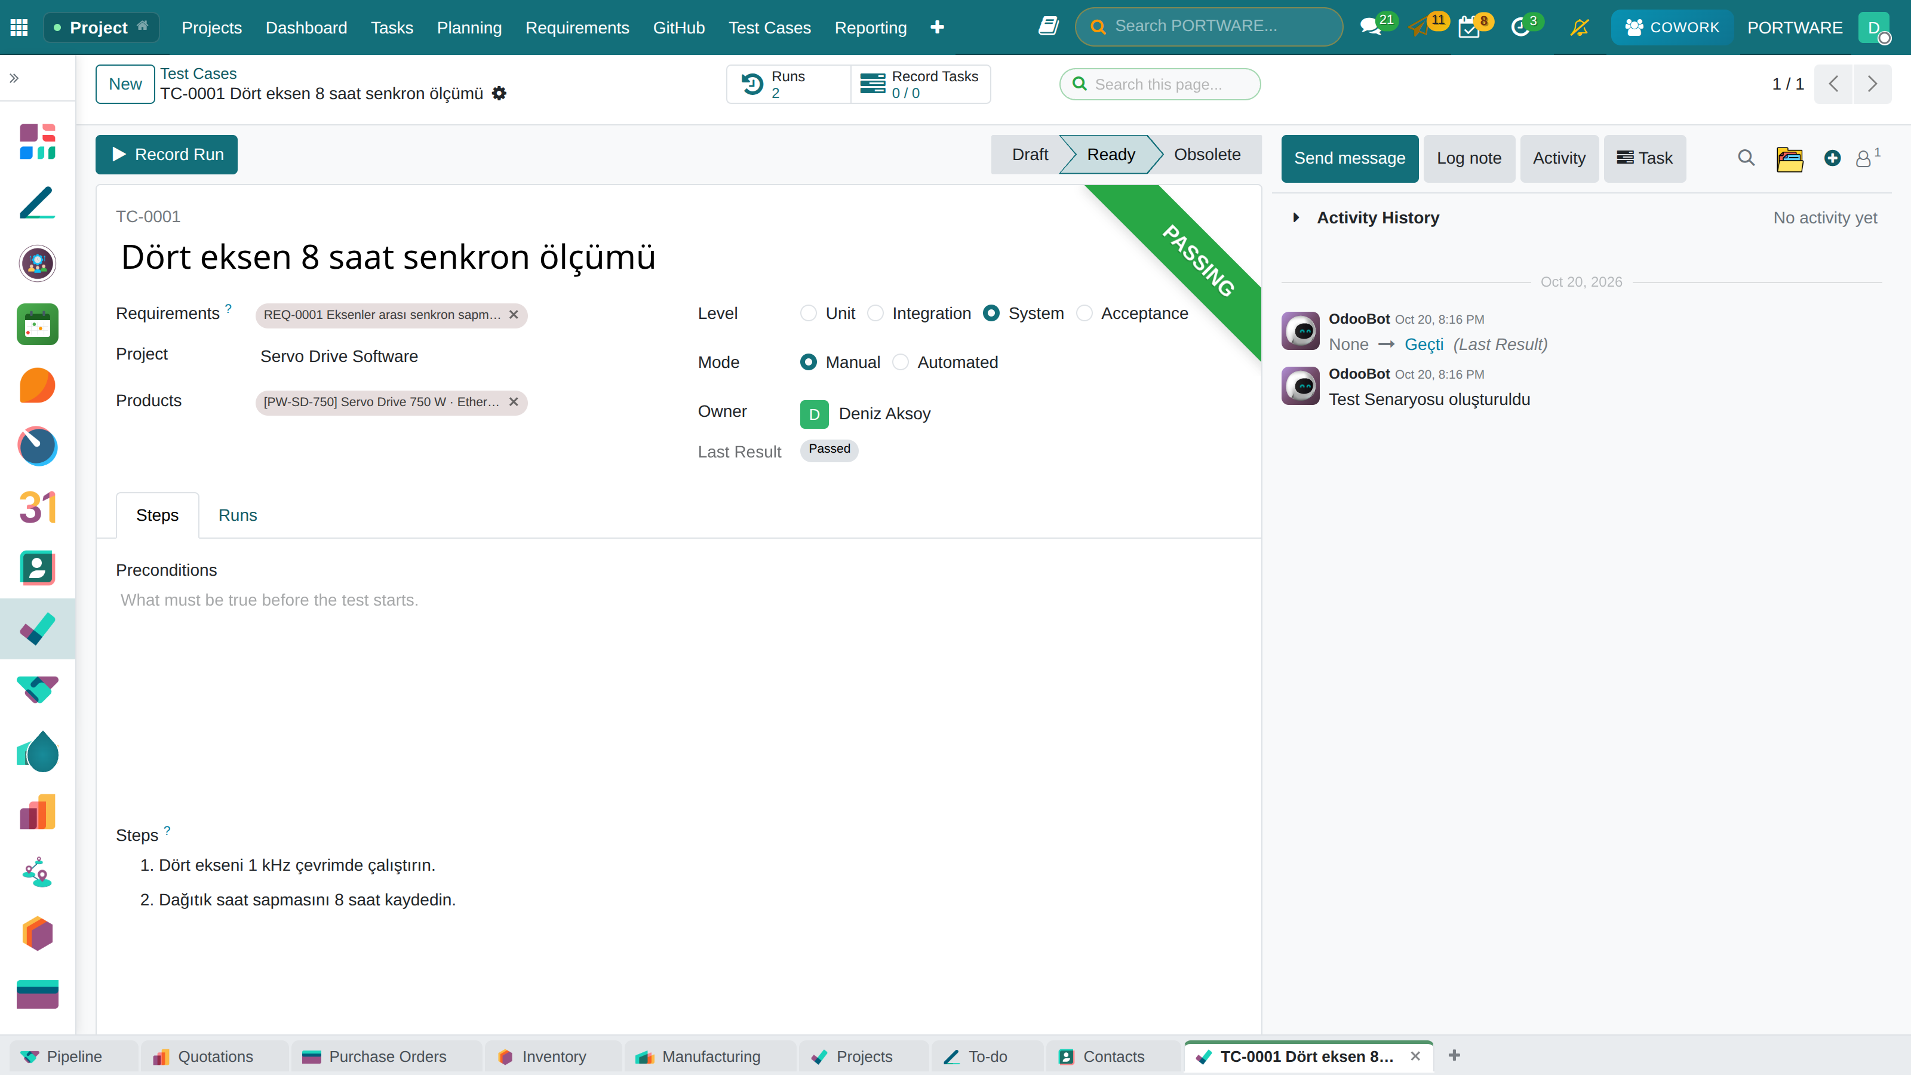
Task: Click the muted notifications bell icon
Action: [x=1580, y=27]
